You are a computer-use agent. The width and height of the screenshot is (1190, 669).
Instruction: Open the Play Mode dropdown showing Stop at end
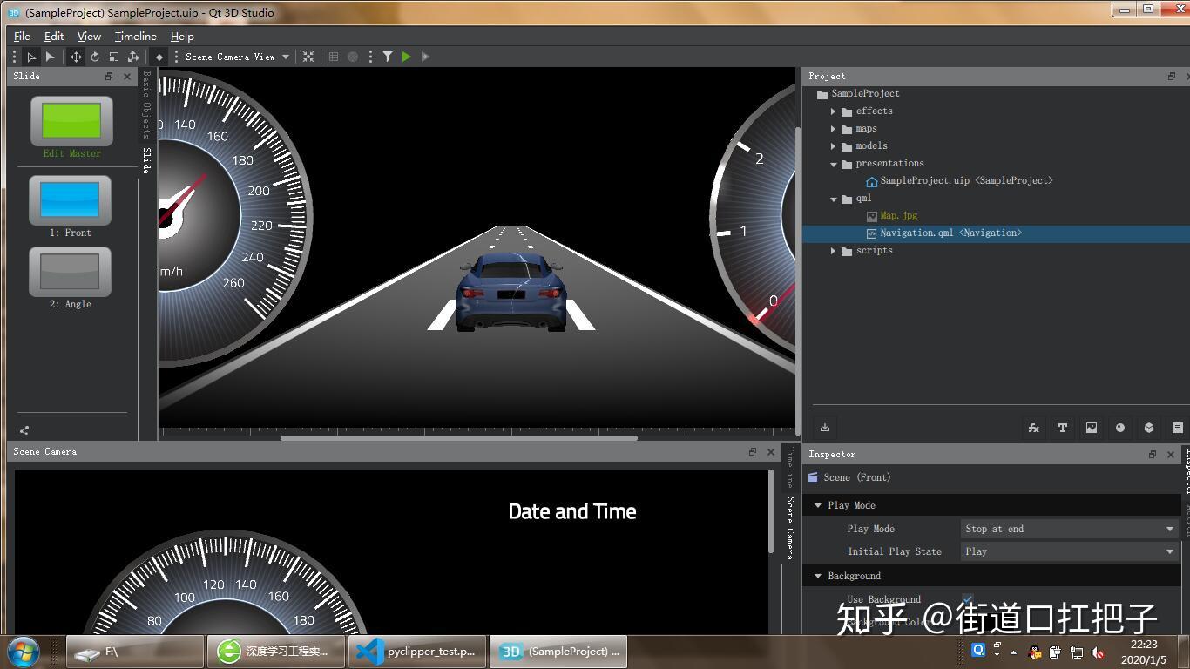pyautogui.click(x=1068, y=529)
